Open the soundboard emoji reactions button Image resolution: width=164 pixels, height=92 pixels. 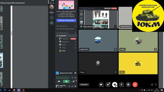pyautogui.click(x=128, y=85)
